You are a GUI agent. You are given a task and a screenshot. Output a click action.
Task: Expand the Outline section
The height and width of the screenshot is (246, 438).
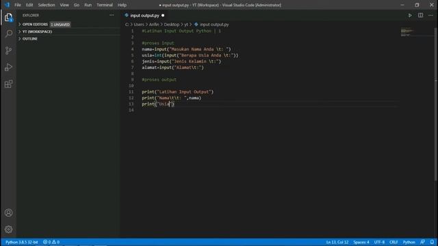[x=30, y=39]
